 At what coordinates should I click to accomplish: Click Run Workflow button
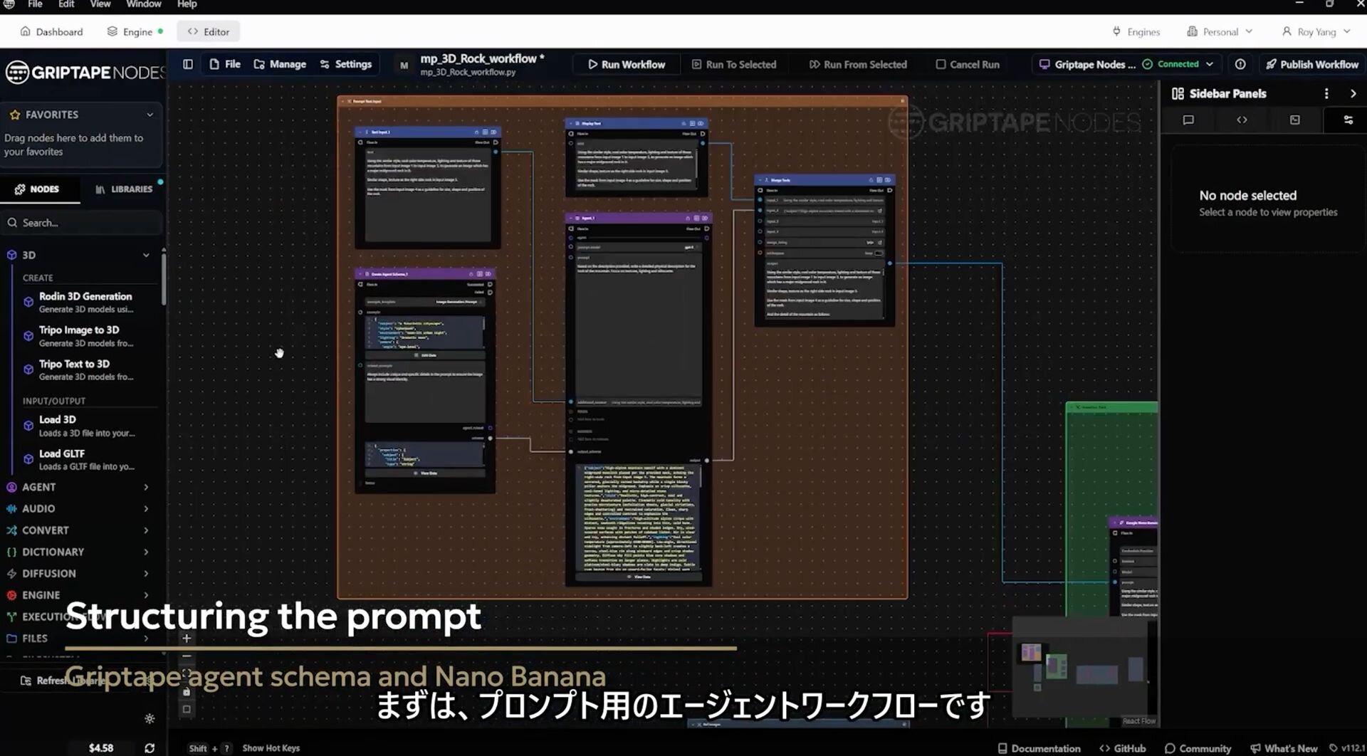627,64
